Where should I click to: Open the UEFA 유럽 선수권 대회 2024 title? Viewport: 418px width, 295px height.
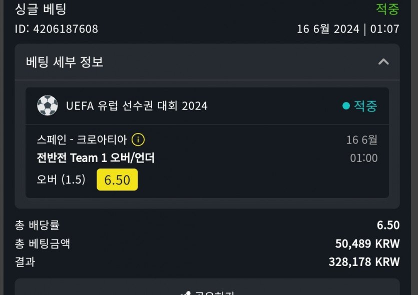coord(137,106)
